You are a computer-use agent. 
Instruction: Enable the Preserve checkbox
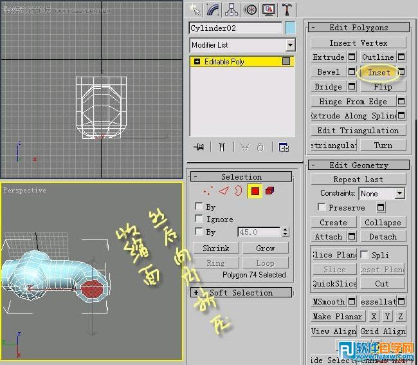(x=322, y=207)
